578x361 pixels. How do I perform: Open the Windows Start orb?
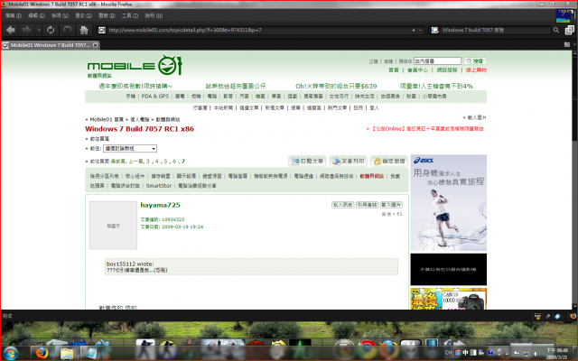coord(11,353)
